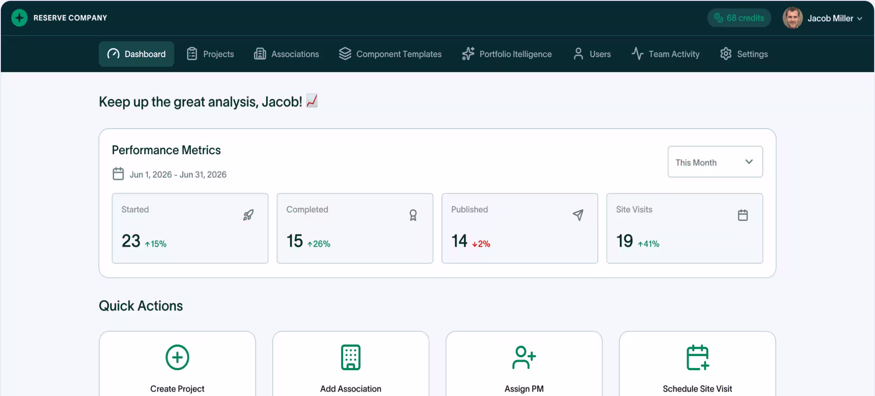Click the date range Jun 1, 2026 - Jun 31, 2026

tap(178, 174)
